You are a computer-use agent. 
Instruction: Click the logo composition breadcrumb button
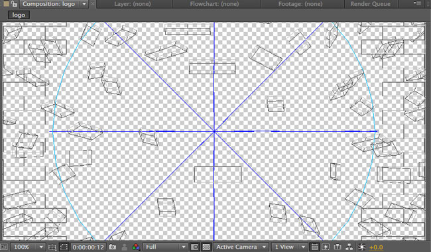point(19,15)
